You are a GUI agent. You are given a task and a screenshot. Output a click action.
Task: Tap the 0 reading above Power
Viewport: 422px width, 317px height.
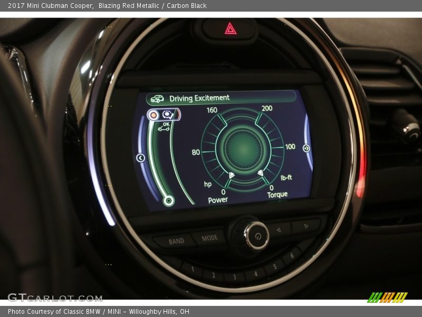point(223,192)
